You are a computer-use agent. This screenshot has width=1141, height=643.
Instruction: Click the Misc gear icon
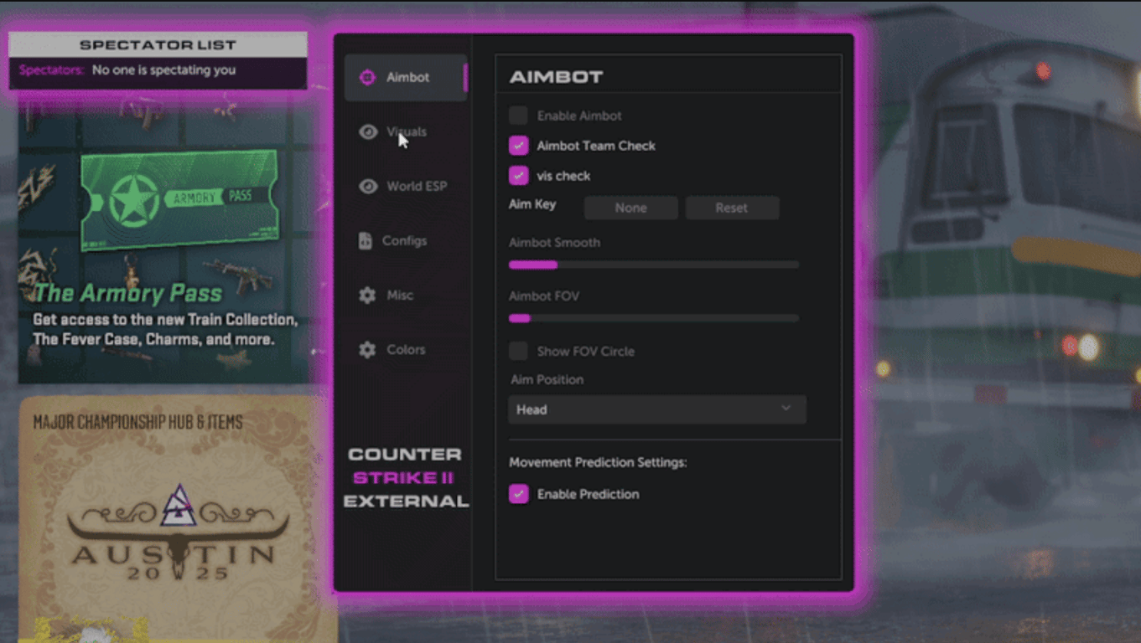pyautogui.click(x=367, y=295)
